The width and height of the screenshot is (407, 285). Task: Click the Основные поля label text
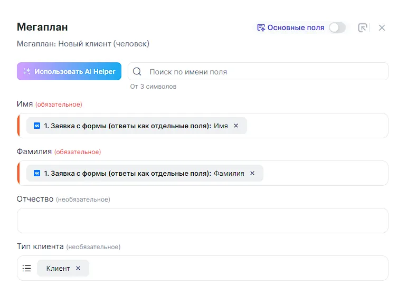click(296, 27)
